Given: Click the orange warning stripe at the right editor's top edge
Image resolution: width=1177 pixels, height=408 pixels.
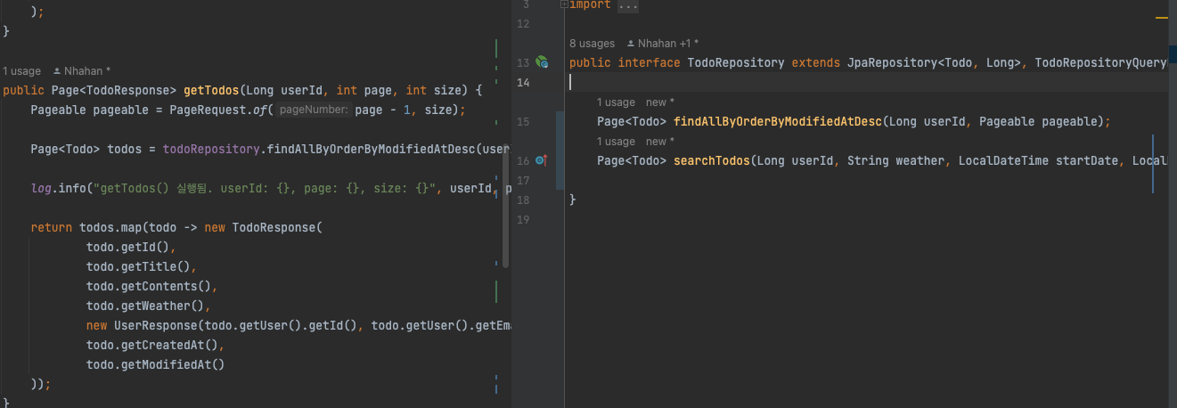Looking at the screenshot, I should [x=1162, y=16].
